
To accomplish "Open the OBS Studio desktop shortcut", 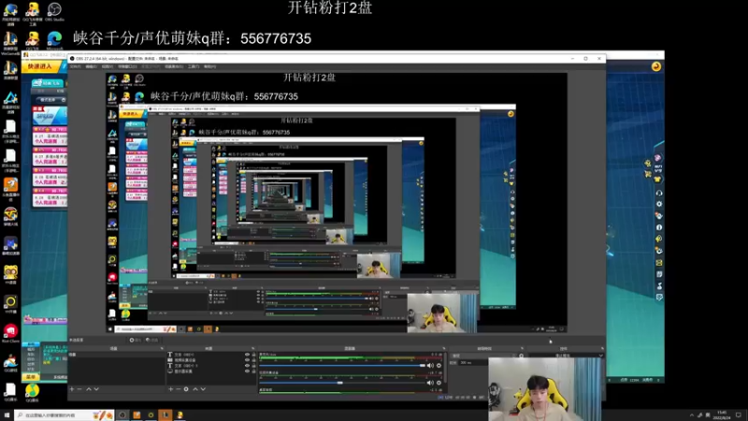I will point(54,11).
